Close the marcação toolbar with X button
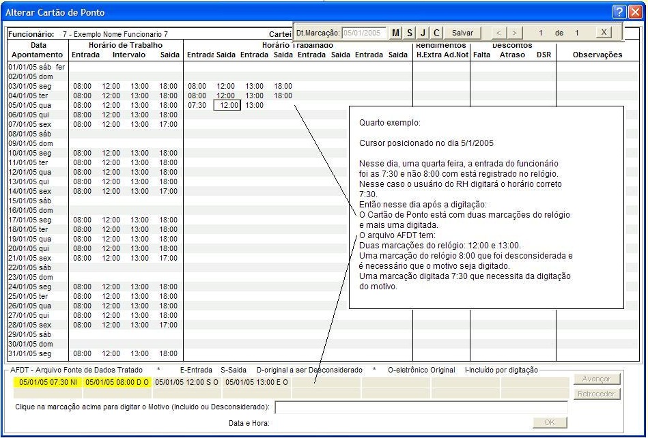The image size is (648, 438). click(604, 33)
